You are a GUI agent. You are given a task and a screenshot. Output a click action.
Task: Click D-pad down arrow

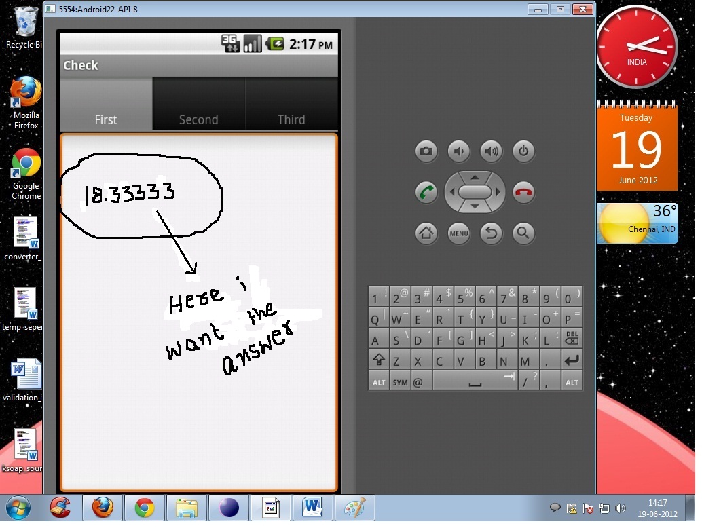pos(475,207)
